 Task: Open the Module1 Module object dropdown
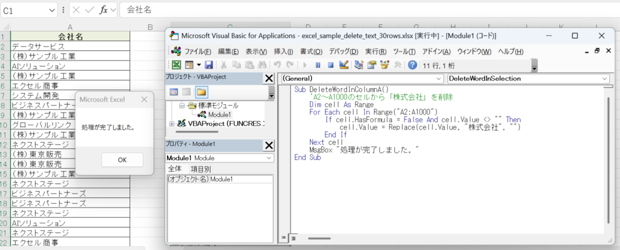[x=269, y=158]
